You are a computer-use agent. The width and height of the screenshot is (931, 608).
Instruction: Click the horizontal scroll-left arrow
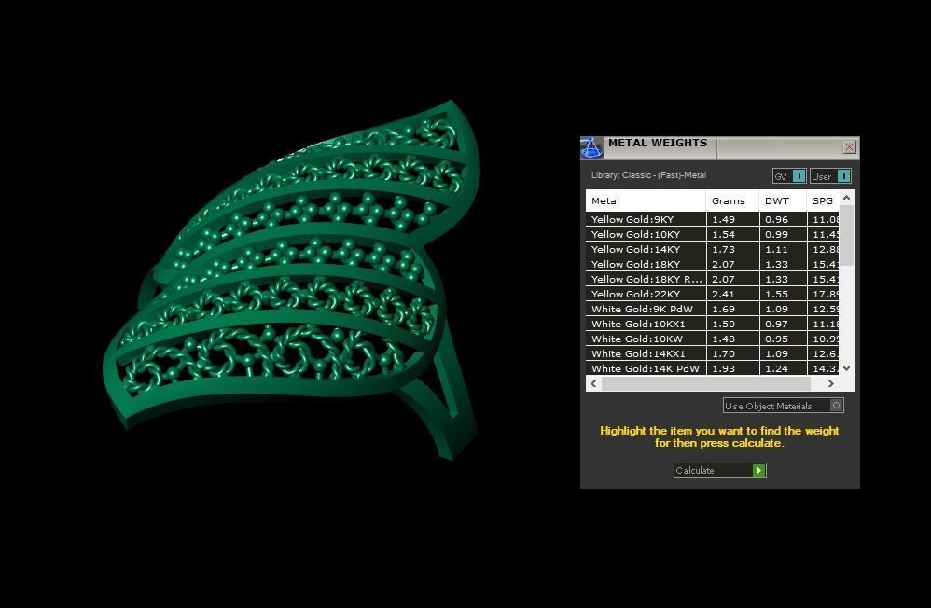(x=593, y=383)
